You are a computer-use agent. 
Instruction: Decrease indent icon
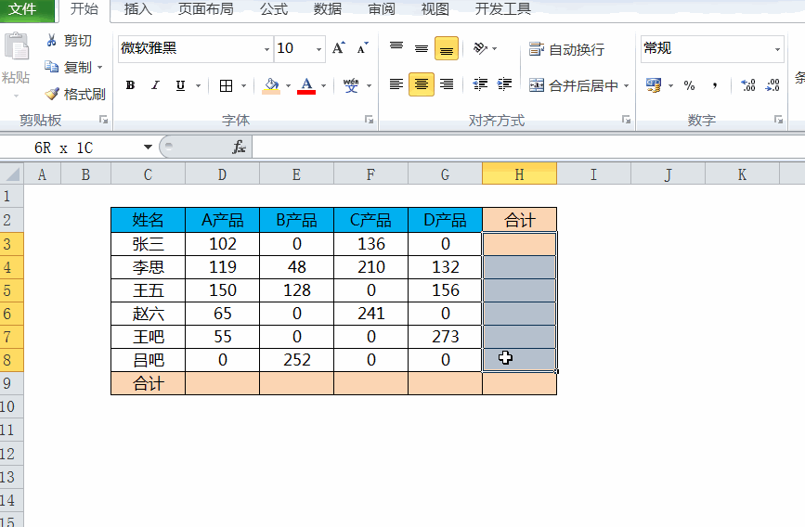[480, 84]
